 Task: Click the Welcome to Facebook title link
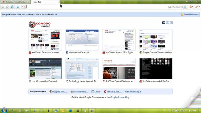[x=79, y=52]
